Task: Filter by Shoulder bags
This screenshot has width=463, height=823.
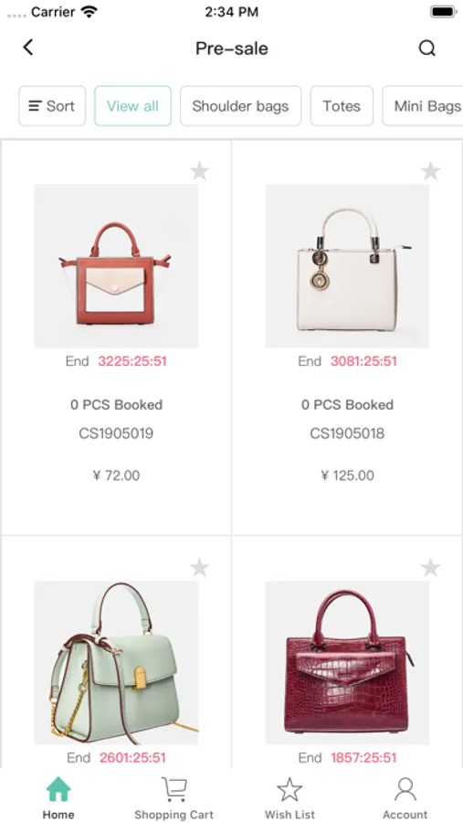Action: tap(241, 106)
